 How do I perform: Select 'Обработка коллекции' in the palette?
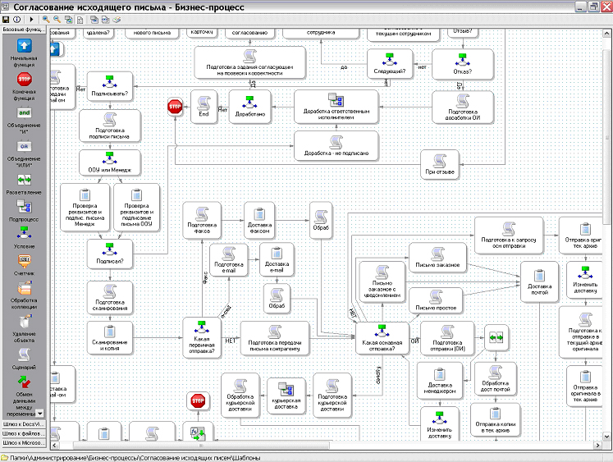pyautogui.click(x=25, y=289)
